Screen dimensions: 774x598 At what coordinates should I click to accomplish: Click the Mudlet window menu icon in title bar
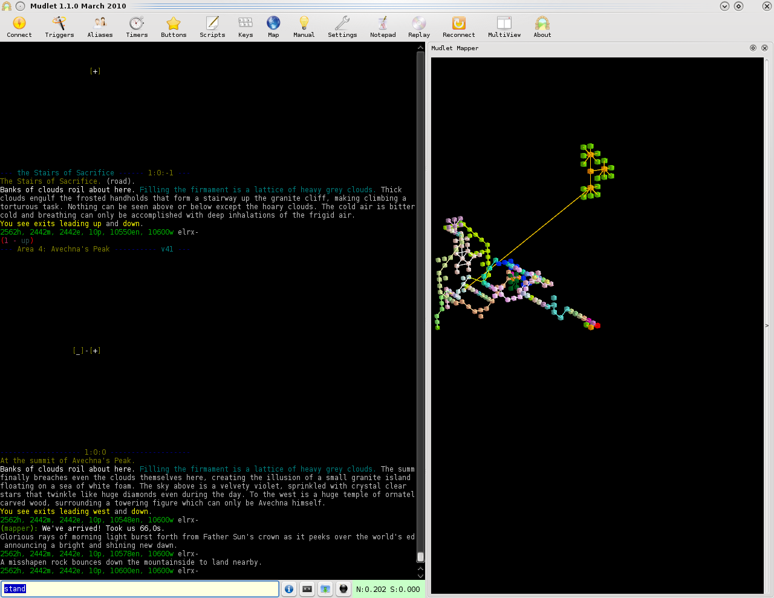(x=7, y=6)
